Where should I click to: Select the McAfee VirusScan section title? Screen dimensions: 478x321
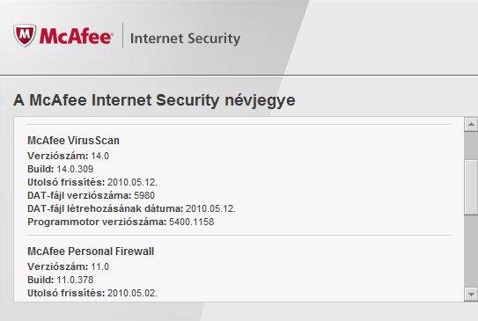[x=73, y=141]
